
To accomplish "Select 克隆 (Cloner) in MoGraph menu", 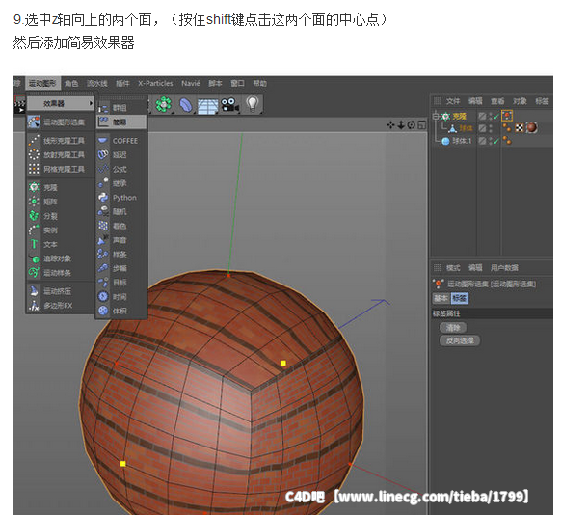I will (60, 187).
